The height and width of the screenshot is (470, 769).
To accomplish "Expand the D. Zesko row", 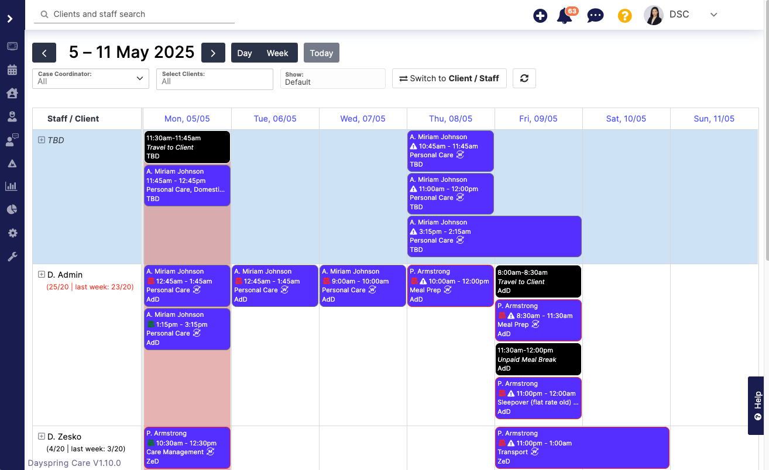I will coord(42,436).
